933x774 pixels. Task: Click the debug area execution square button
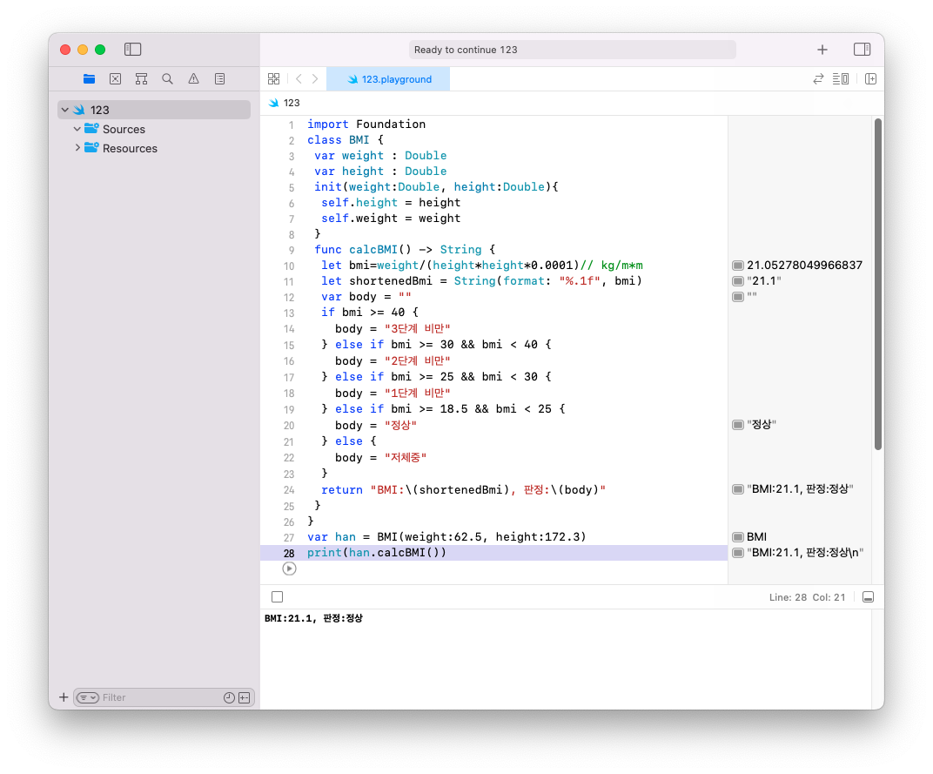point(278,597)
